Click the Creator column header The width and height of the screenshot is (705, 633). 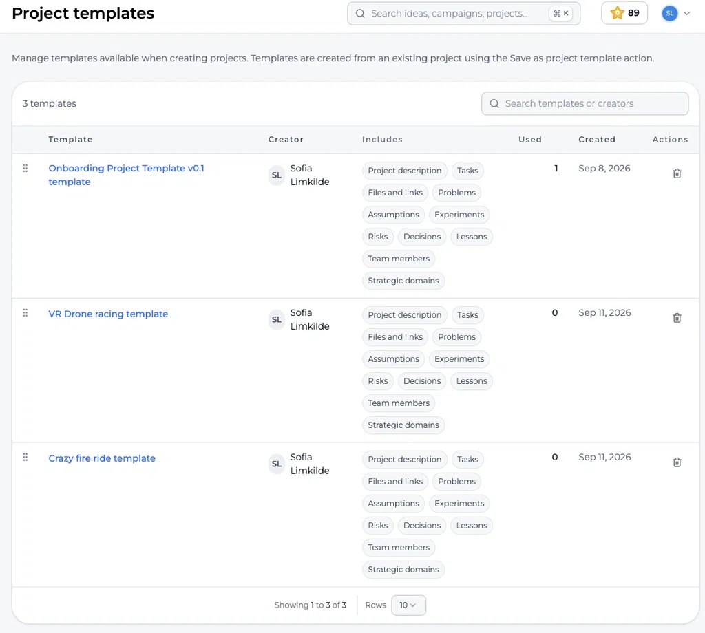pos(286,140)
